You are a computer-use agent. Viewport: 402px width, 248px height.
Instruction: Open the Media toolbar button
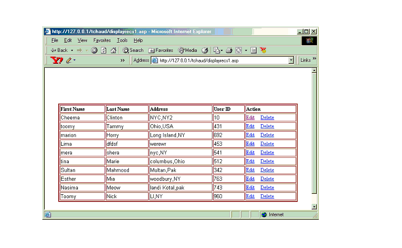[188, 50]
